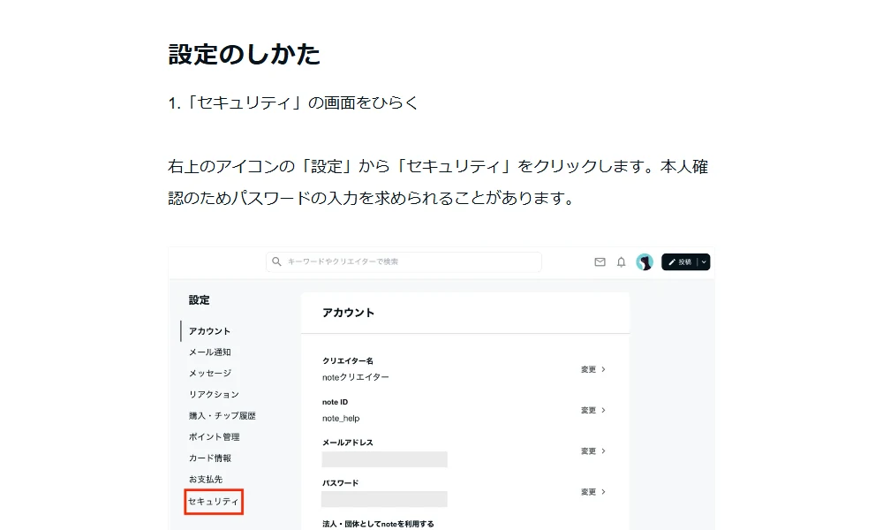Screen dimensions: 883x530
Task: Select メッセージ in the settings sidebar
Action: coord(209,374)
